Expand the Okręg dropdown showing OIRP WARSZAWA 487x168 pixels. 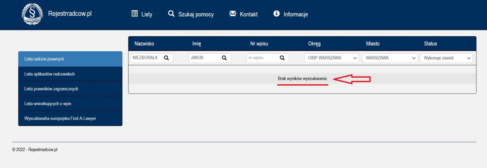click(331, 58)
